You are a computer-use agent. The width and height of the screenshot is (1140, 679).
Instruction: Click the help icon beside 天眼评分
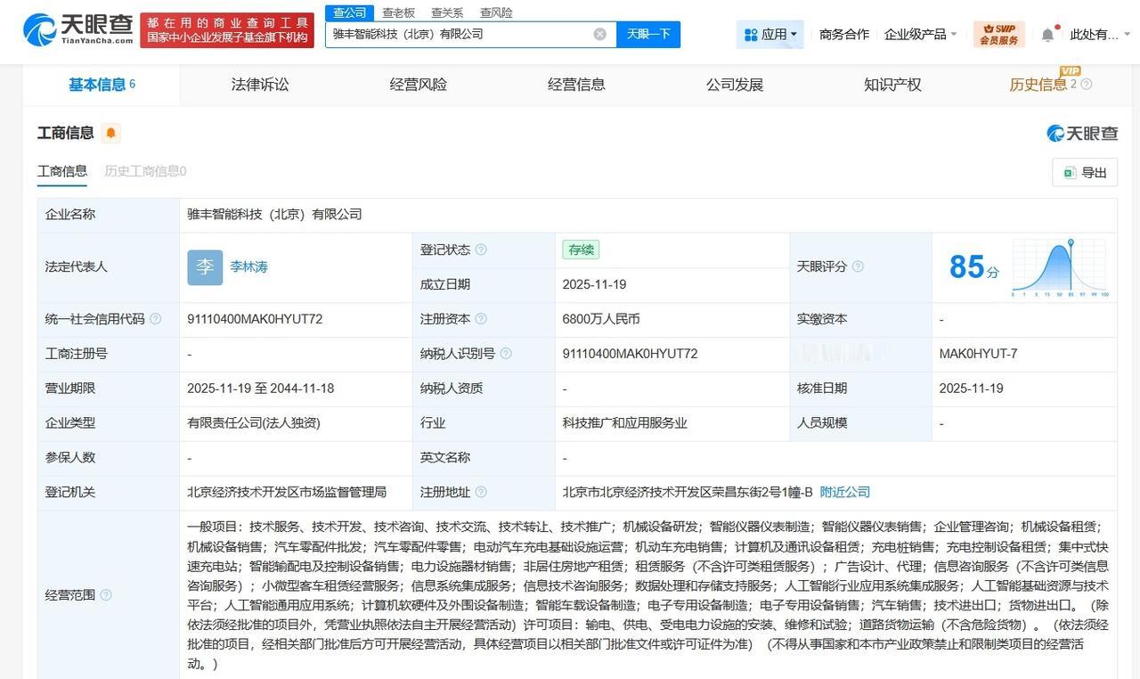click(857, 266)
